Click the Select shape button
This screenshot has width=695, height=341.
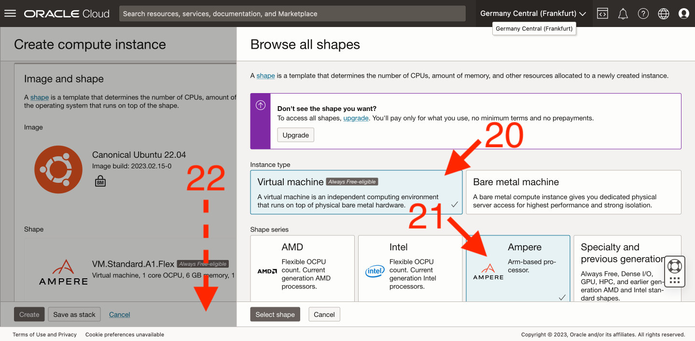[275, 314]
